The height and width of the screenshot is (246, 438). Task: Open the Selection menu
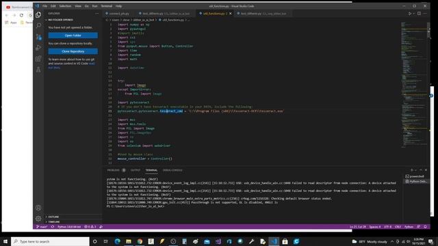click(x=65, y=6)
